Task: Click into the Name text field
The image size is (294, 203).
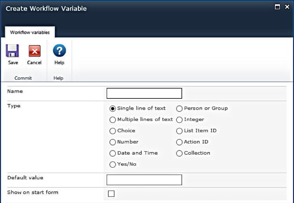Action: click(x=144, y=93)
